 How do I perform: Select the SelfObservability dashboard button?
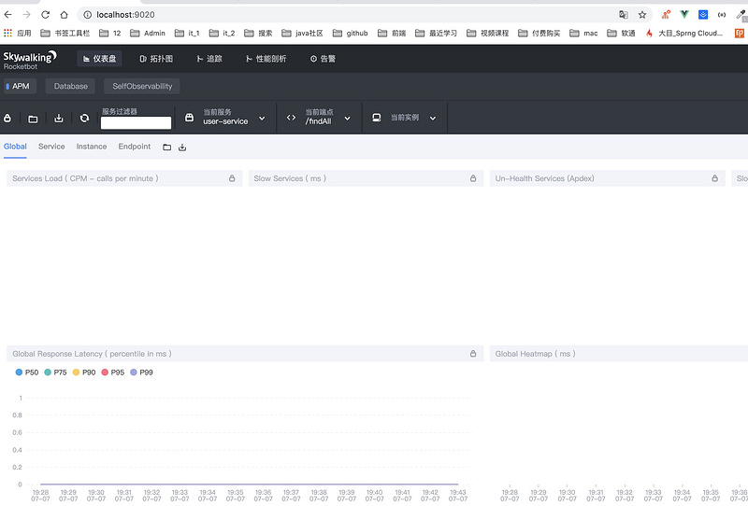(142, 86)
